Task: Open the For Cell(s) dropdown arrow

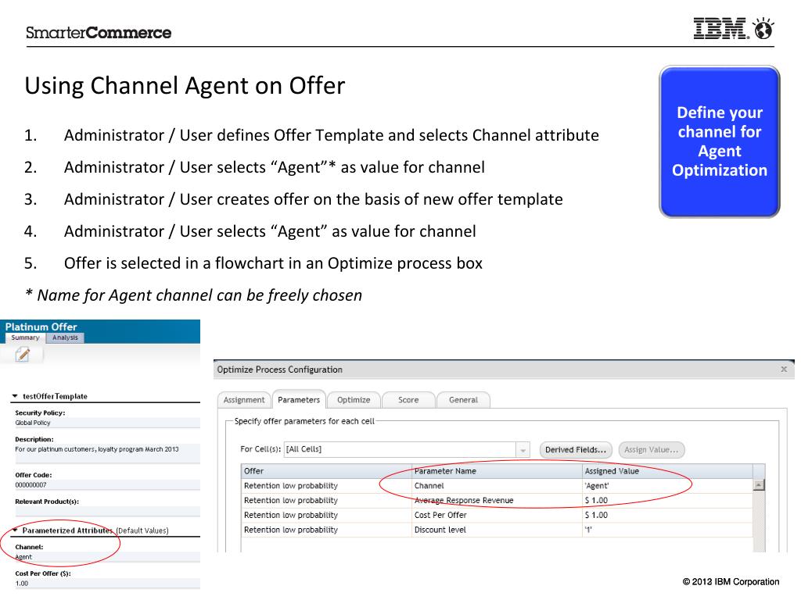Action: [523, 449]
